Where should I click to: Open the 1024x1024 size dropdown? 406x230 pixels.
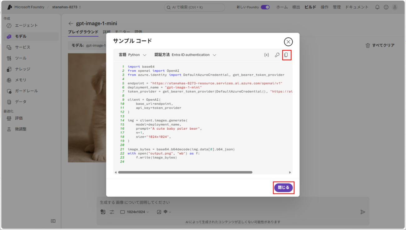point(135,212)
